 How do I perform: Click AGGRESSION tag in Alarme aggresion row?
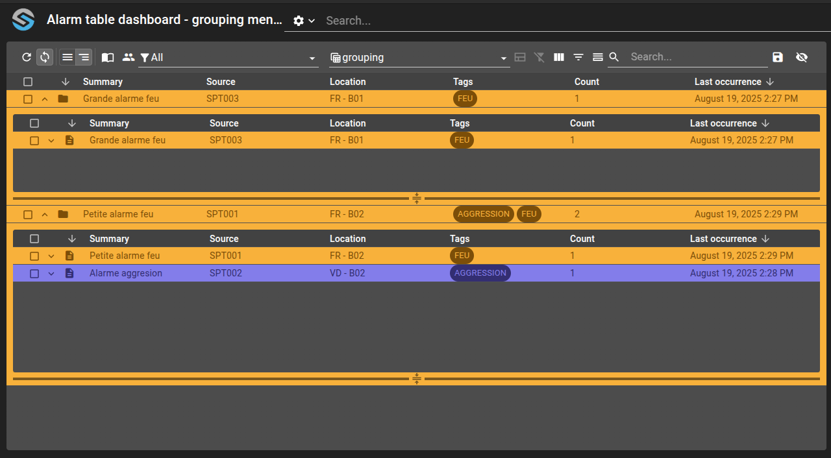480,273
